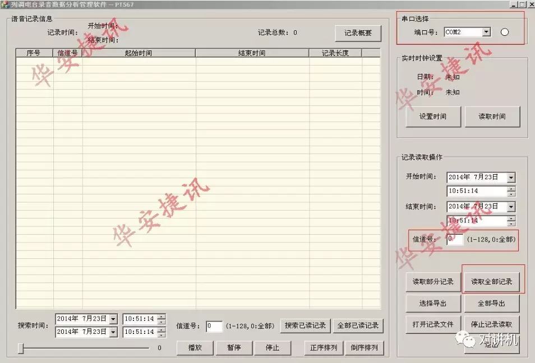The image size is (535, 363).
Task: Click the 停止 playback button
Action: [x=273, y=348]
